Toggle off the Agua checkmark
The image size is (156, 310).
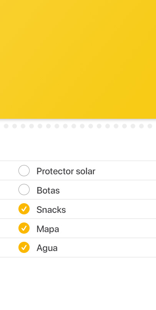pyautogui.click(x=24, y=247)
